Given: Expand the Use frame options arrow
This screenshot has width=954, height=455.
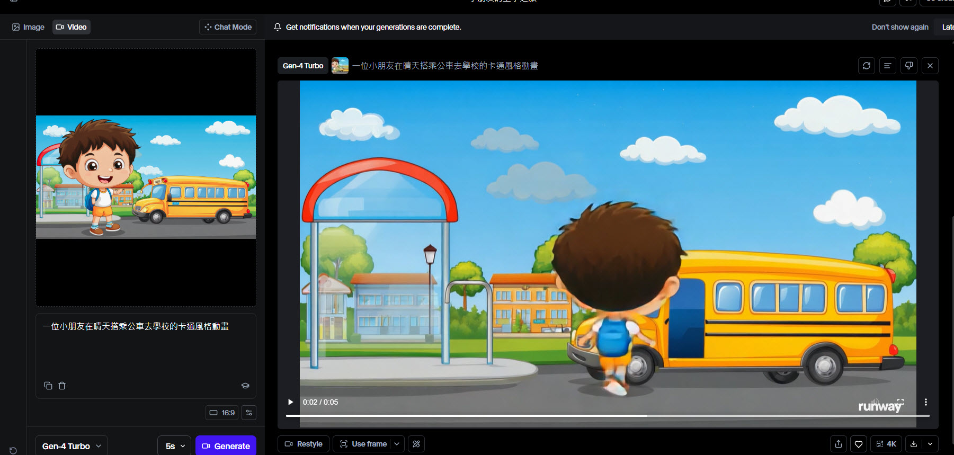Looking at the screenshot, I should coord(397,444).
